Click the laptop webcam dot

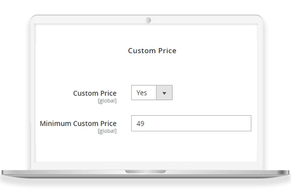tap(148, 20)
